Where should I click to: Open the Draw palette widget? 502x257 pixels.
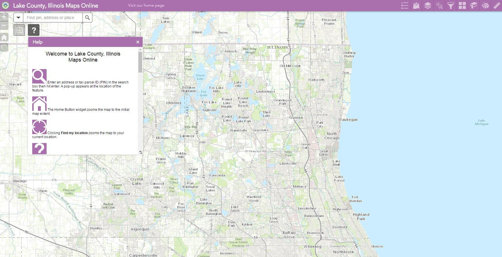coord(485,6)
